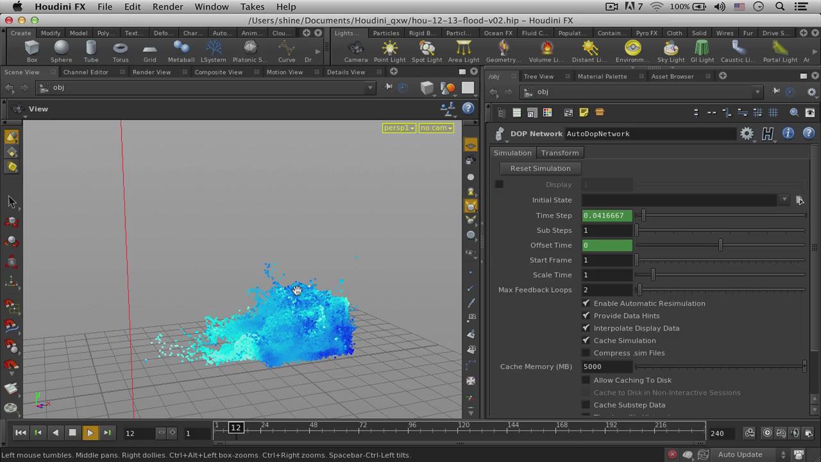Viewport: 821px width, 462px height.
Task: Add a Camera from the lights shelf
Action: [x=355, y=51]
